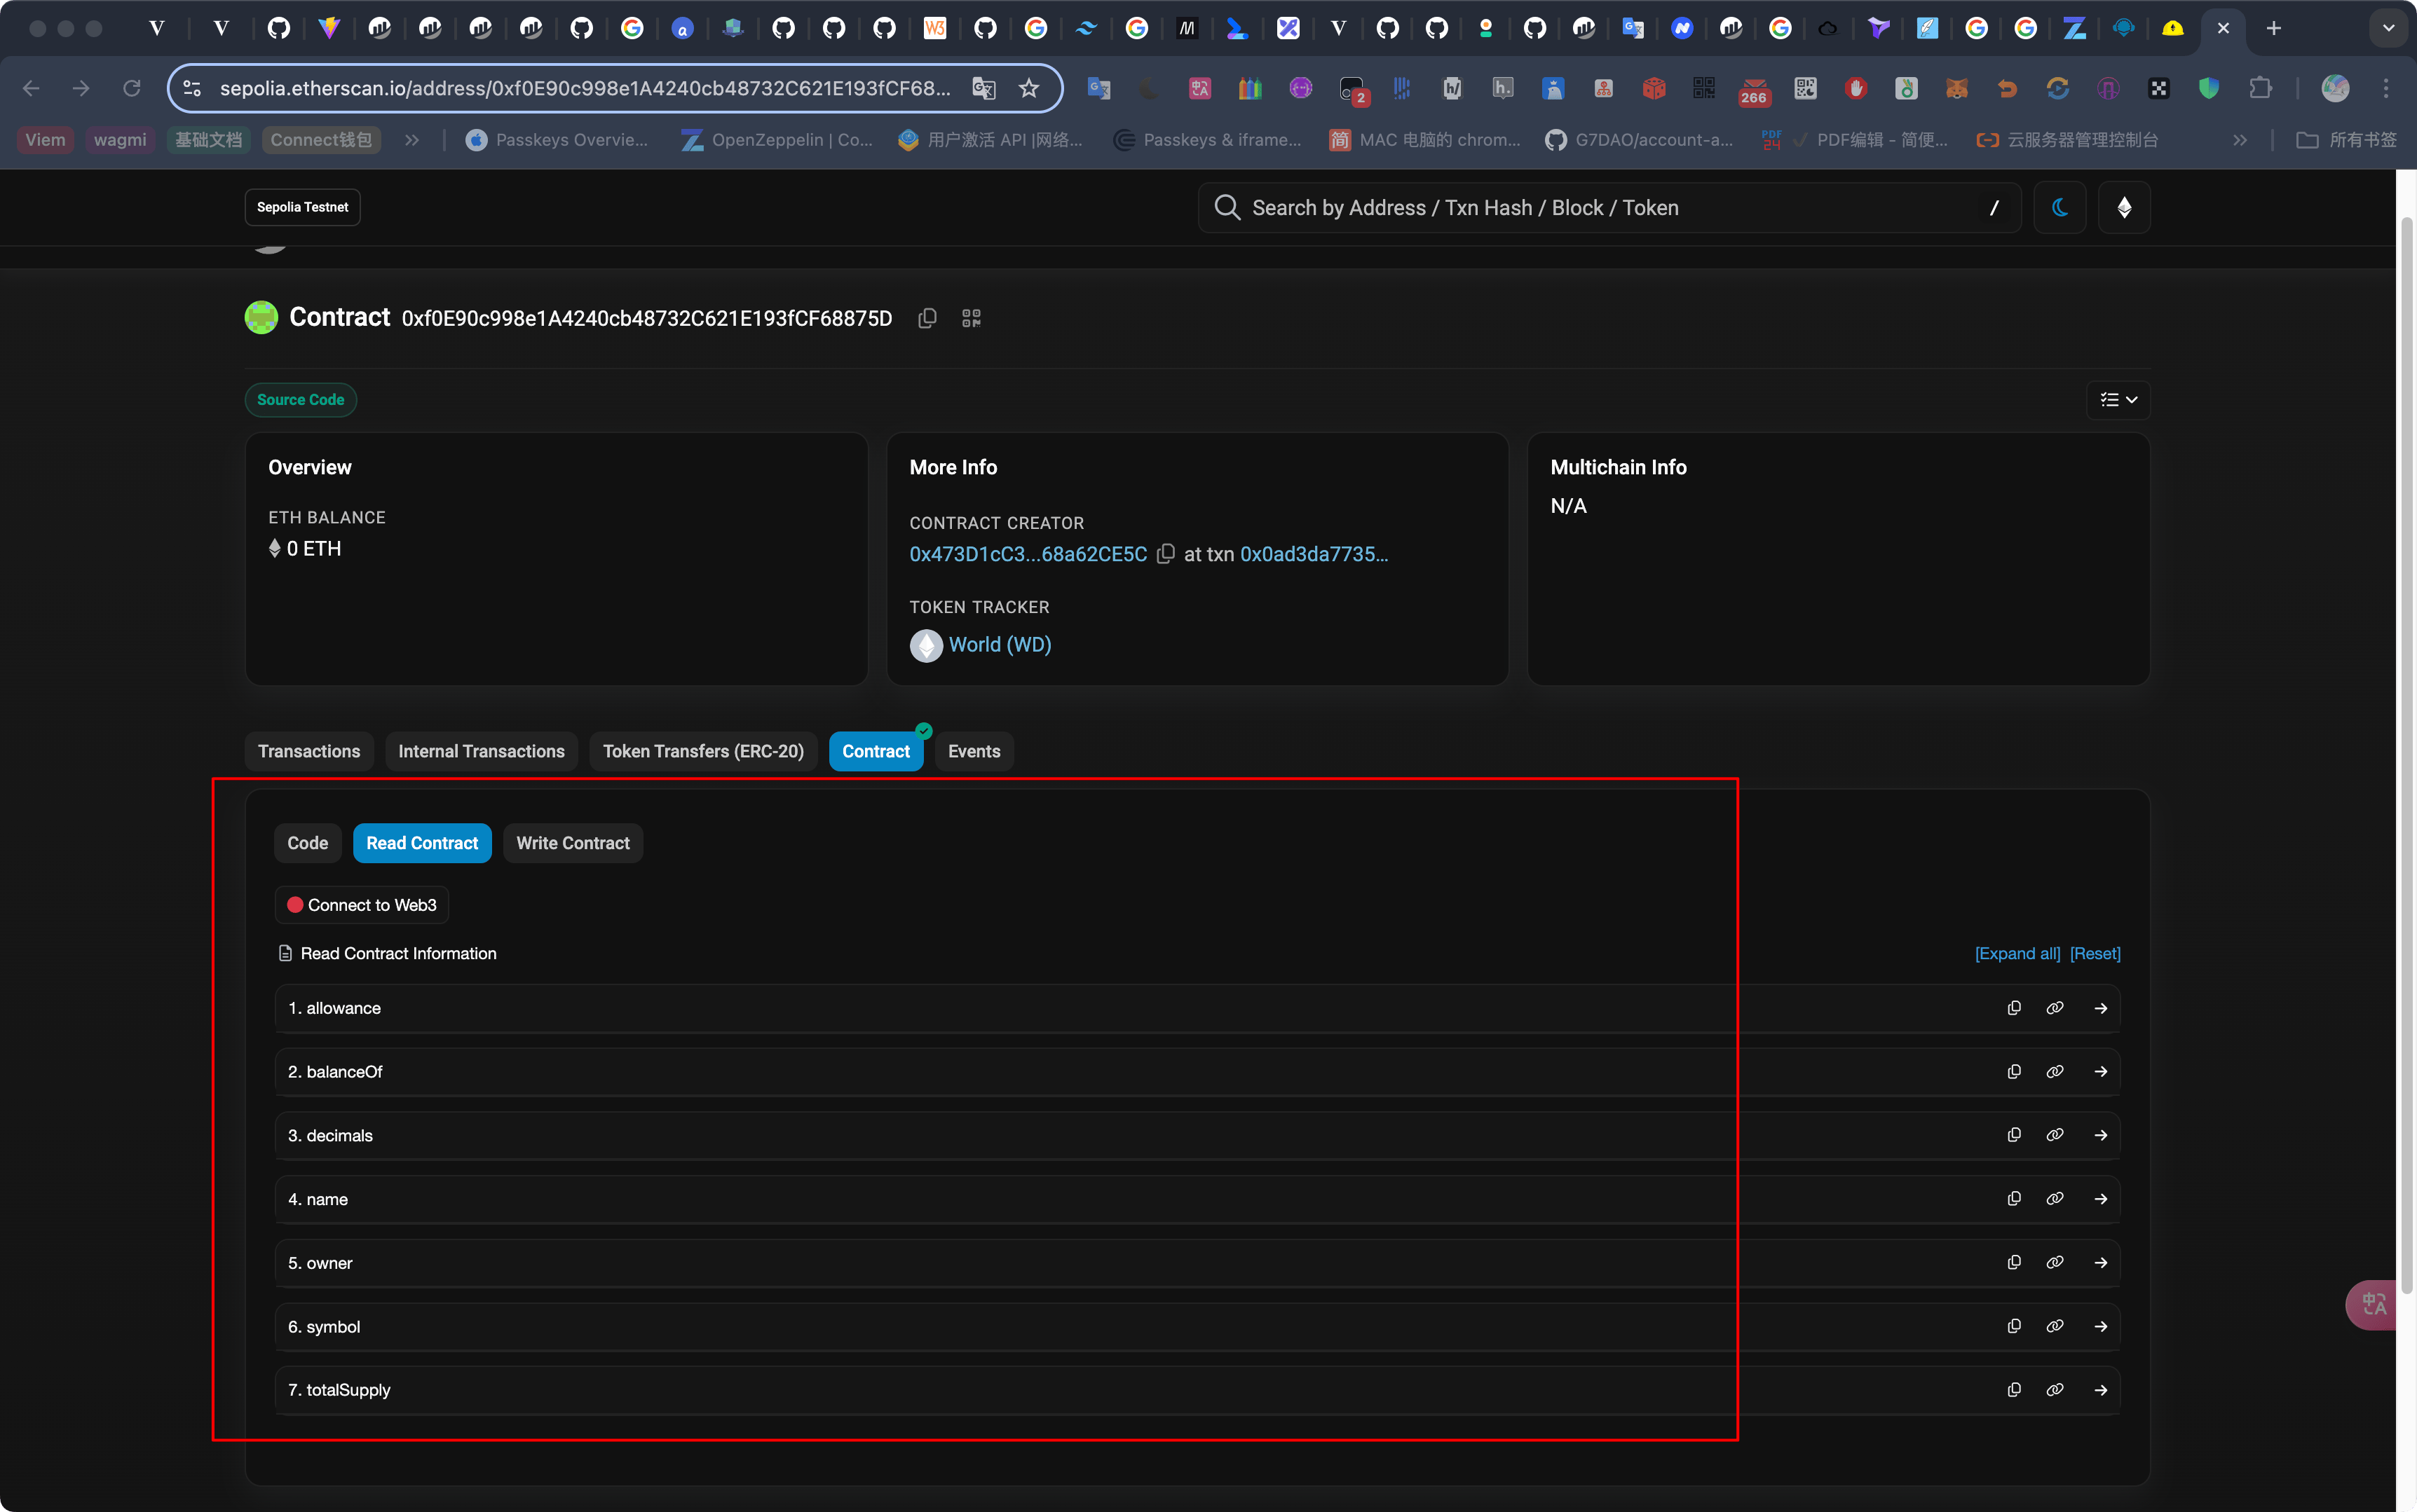Copy permalink for the symbol method
The width and height of the screenshot is (2417, 1512).
(x=2055, y=1326)
